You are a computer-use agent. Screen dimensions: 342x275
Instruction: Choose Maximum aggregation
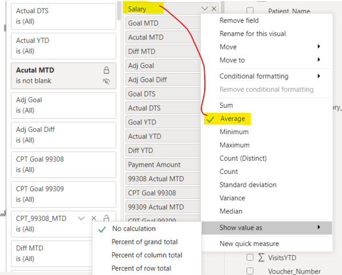(x=267, y=145)
